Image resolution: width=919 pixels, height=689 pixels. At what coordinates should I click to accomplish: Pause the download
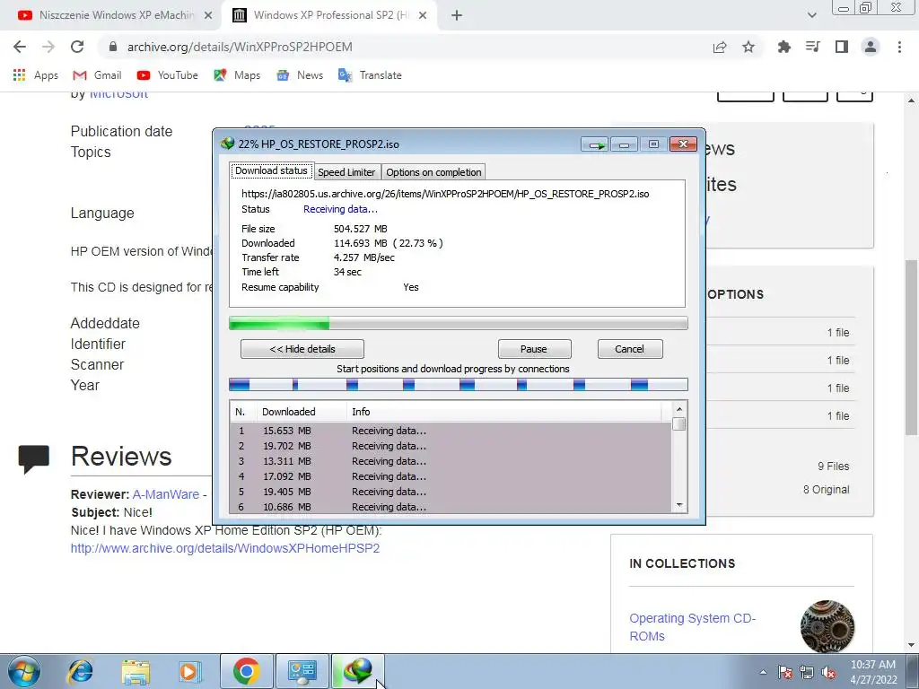pos(534,349)
